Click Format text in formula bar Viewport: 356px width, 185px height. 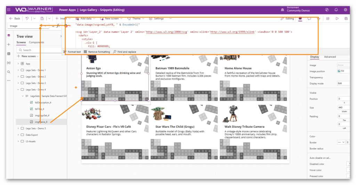click(x=72, y=52)
